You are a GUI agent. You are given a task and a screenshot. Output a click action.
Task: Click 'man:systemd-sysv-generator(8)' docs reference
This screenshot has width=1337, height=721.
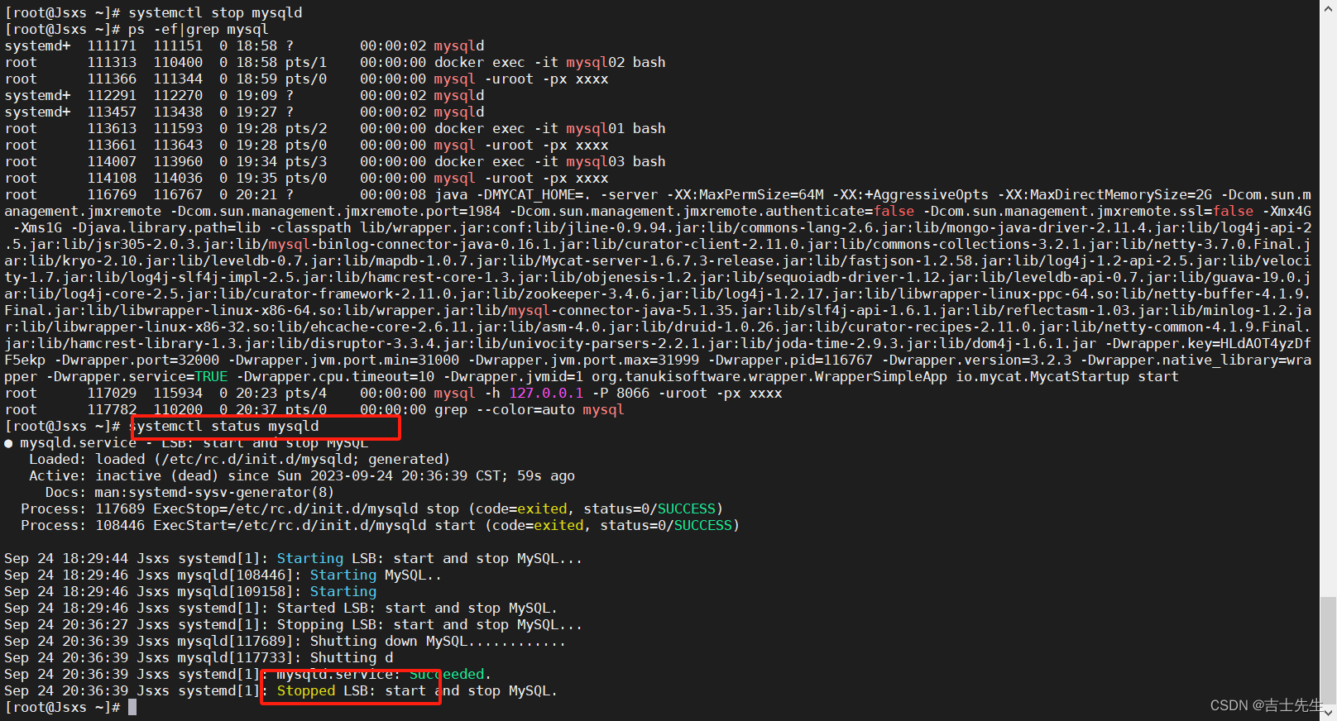[215, 492]
